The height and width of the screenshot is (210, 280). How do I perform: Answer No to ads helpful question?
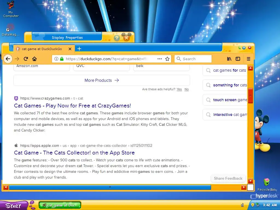tap(186, 89)
